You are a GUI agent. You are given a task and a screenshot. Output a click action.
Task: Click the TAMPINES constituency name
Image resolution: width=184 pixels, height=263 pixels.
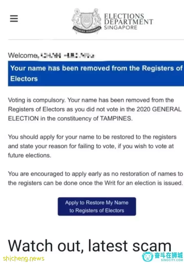pos(116,118)
